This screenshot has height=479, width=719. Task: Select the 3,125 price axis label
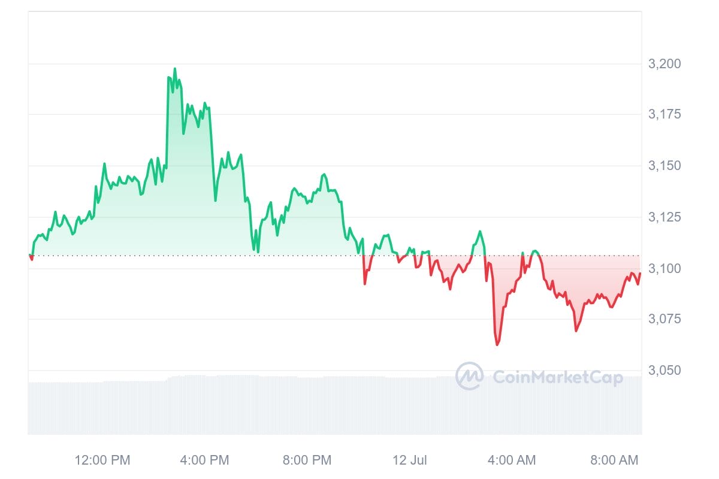664,217
